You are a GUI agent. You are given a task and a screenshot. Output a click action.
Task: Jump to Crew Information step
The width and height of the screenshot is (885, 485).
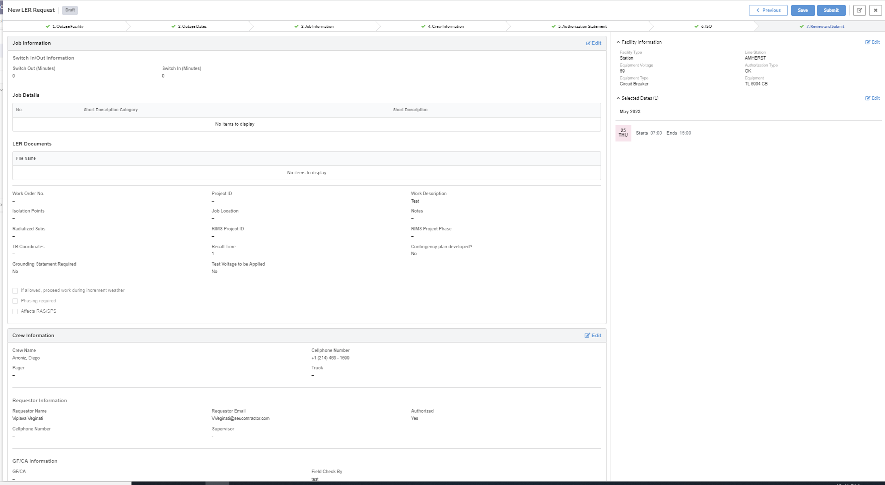[x=445, y=26]
